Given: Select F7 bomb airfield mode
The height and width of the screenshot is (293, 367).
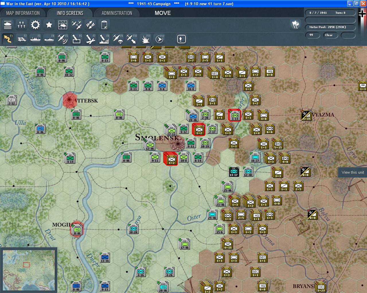Looking at the screenshot, I should click(90, 39).
